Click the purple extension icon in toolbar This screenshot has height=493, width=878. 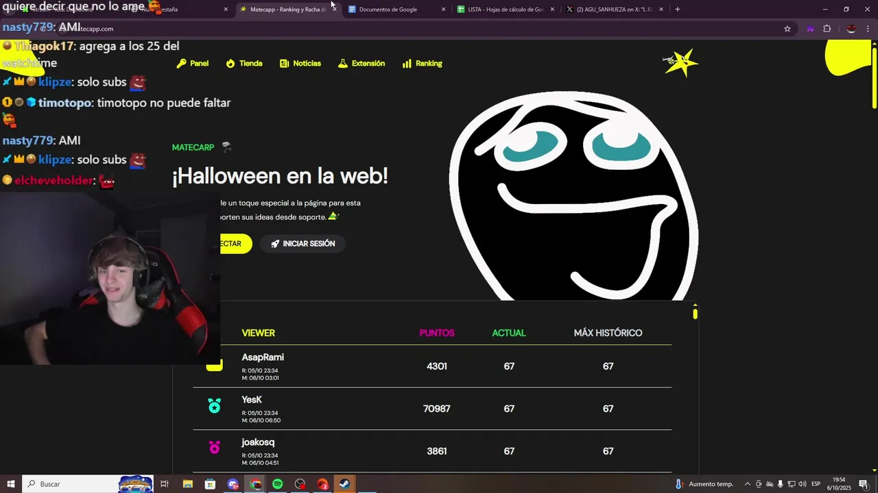810,29
